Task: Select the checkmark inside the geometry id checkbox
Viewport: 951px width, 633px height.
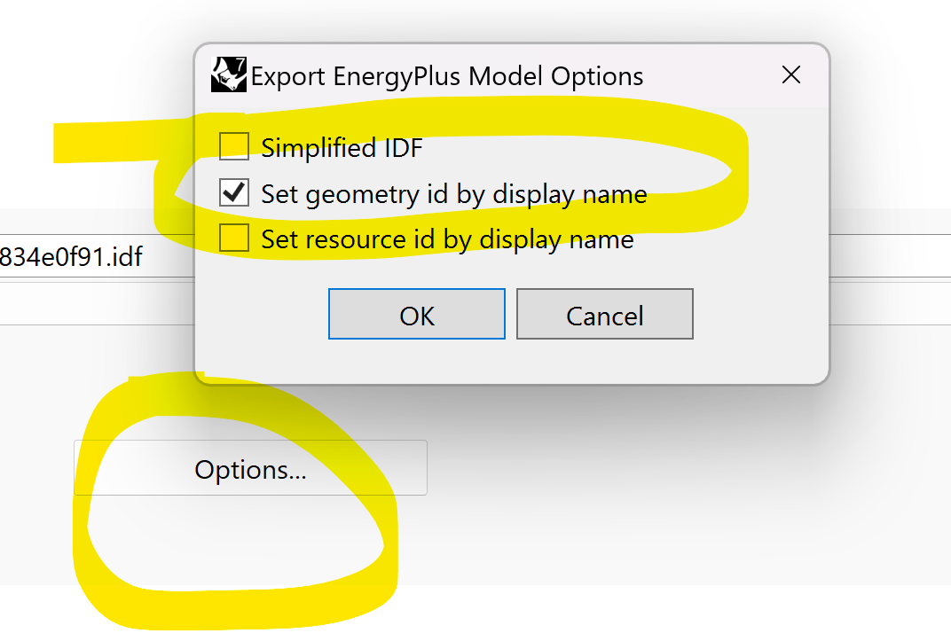Action: click(x=234, y=192)
